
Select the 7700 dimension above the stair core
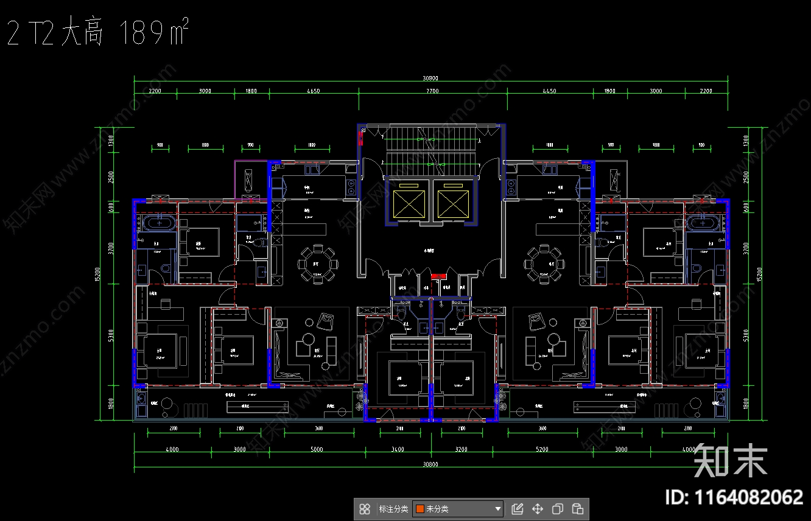pos(432,91)
